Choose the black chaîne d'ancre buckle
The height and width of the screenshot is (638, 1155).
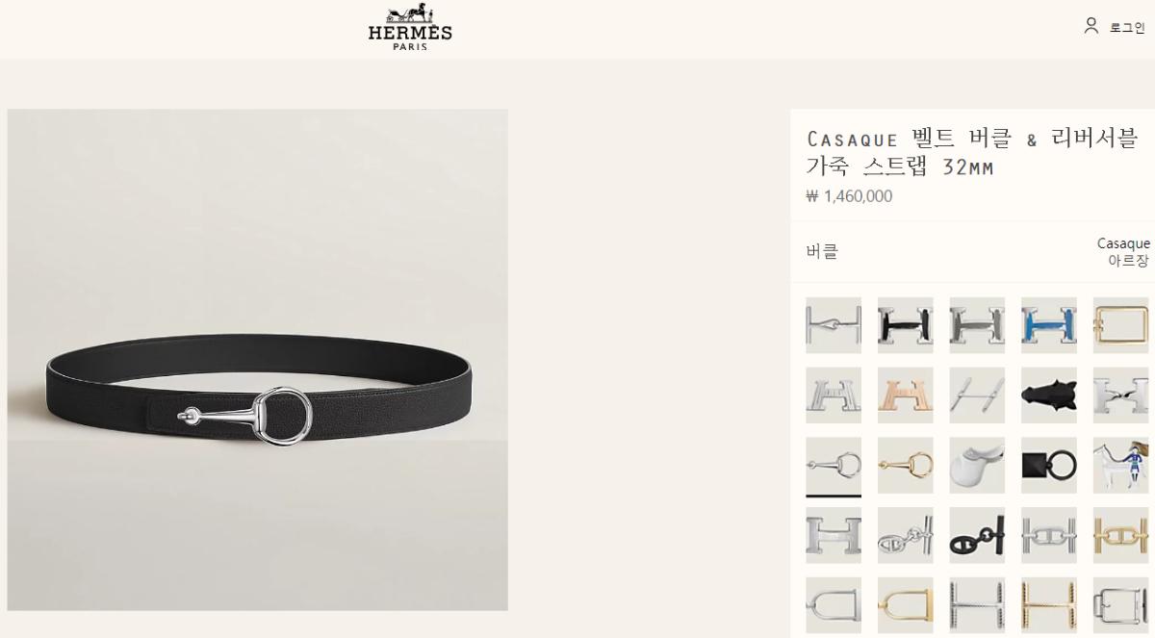[x=977, y=536]
